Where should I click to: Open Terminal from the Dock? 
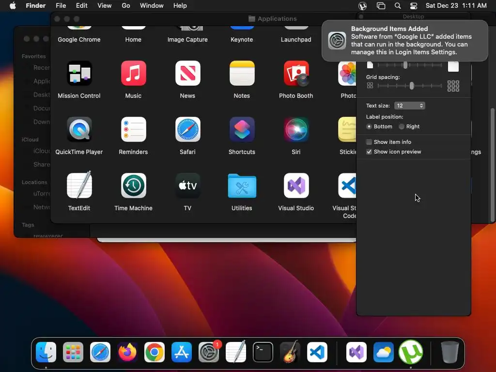[263, 352]
